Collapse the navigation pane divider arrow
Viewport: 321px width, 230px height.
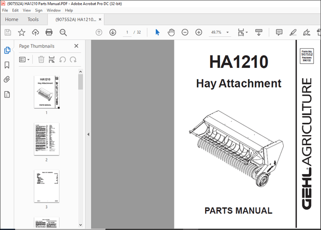tap(87, 134)
